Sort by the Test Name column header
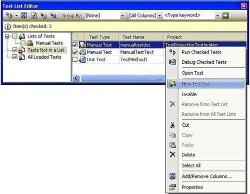This screenshot has width=250, height=194. (x=140, y=37)
